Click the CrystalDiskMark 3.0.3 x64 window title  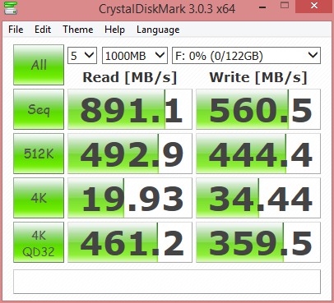[x=167, y=9]
